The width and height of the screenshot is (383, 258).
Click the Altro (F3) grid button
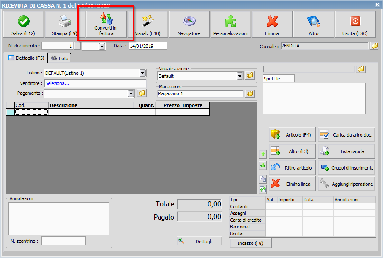pos(292,151)
